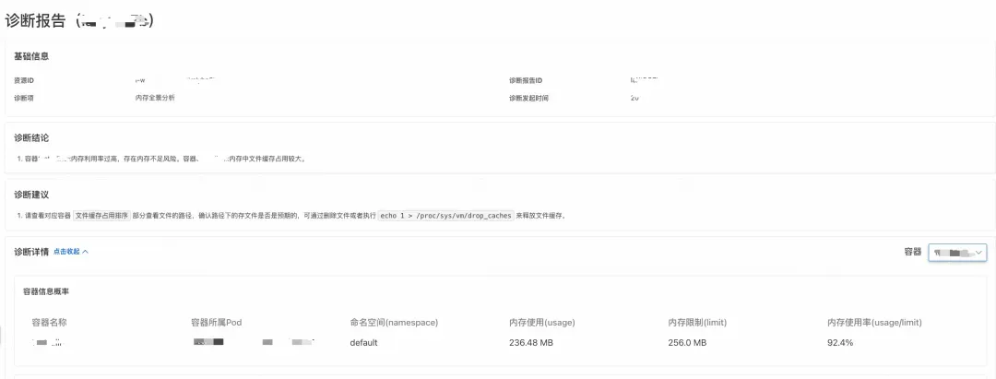Select the 诊断建议 section heading

pyautogui.click(x=31, y=195)
